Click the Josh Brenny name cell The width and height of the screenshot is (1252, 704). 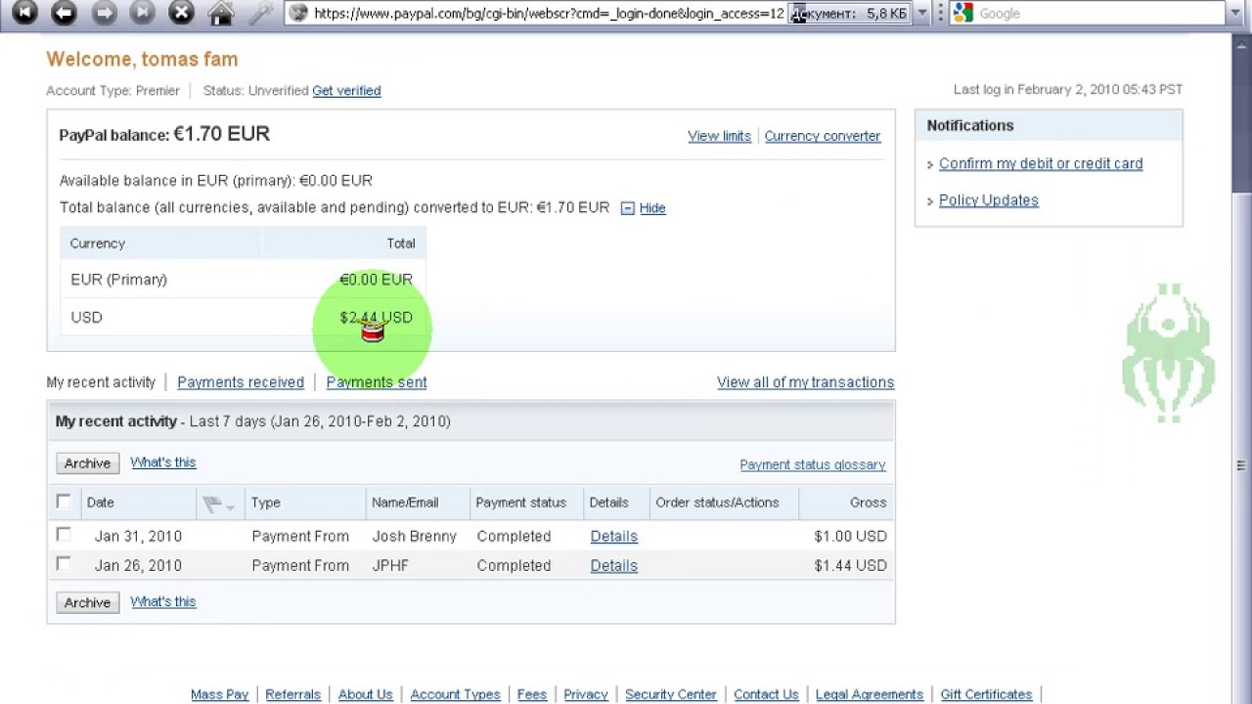(414, 537)
